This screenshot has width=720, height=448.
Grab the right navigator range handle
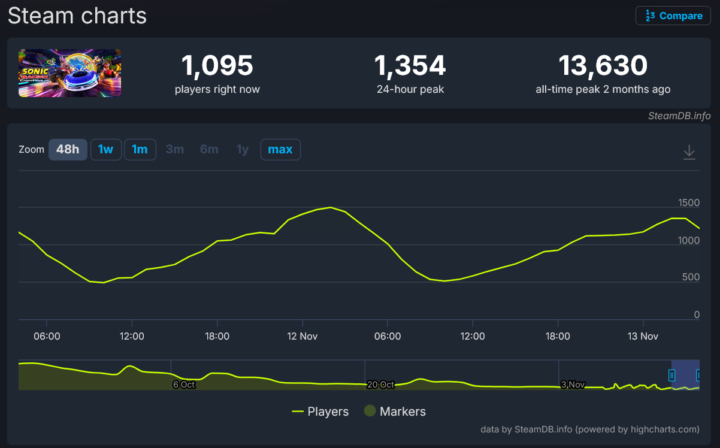[x=698, y=376]
